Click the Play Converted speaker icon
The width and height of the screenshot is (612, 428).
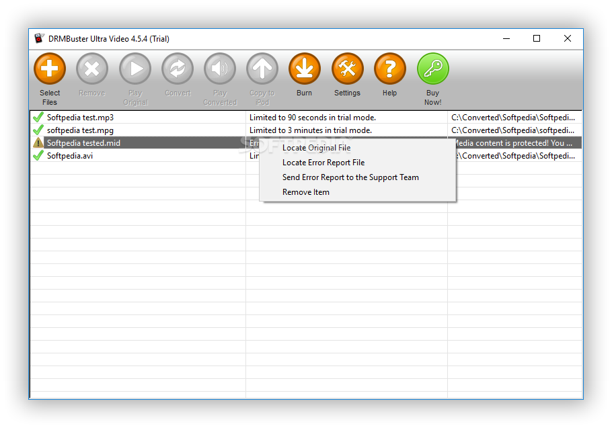coord(220,69)
